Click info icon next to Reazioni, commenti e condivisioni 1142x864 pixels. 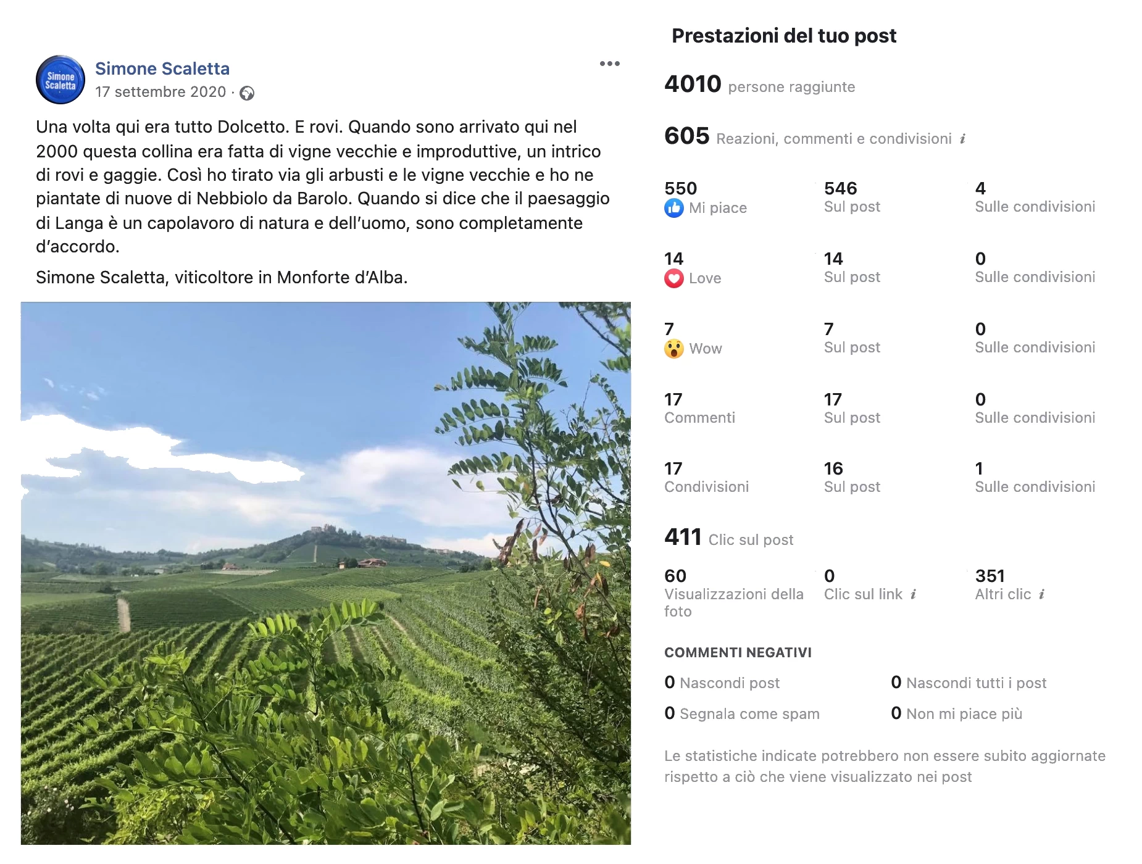coord(963,139)
